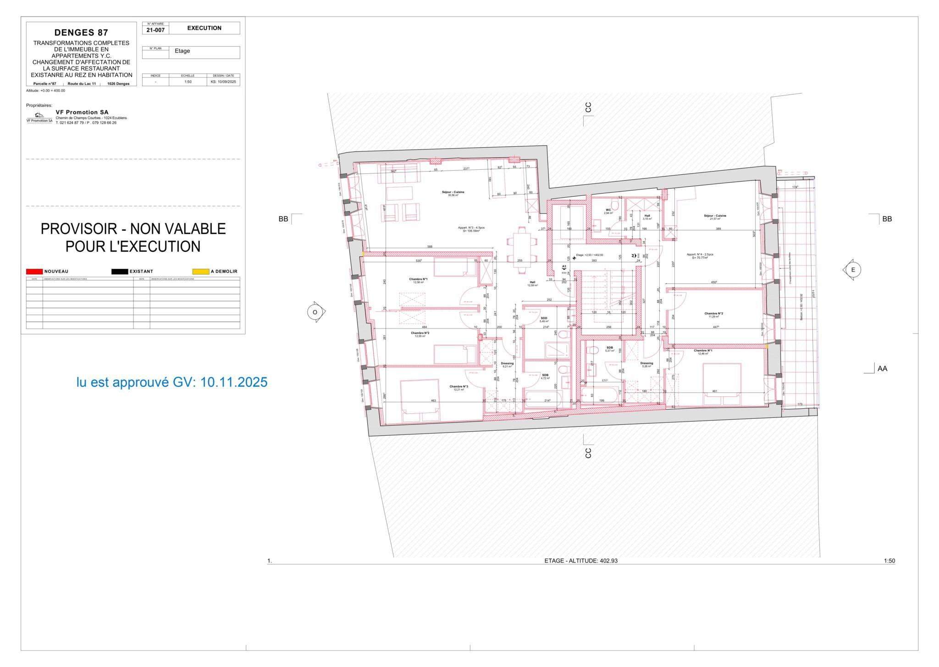Select the ETAGE - ALTITUDE: 402.93 caption
Image resolution: width=939 pixels, height=667 pixels.
580,561
